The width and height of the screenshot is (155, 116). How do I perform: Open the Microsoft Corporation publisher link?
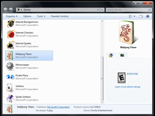tap(58, 107)
